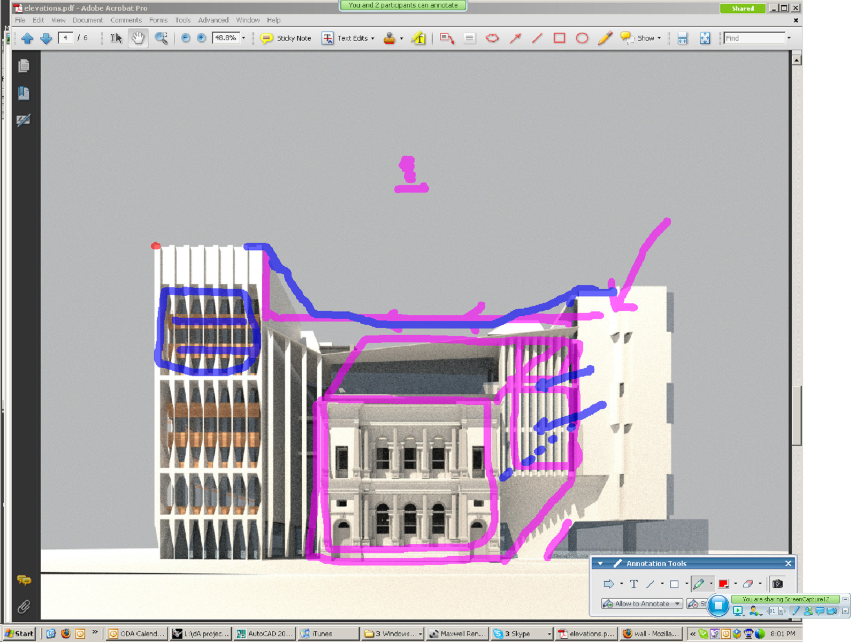The image size is (856, 642).
Task: Switch to iTunes in taskbar
Action: [328, 633]
